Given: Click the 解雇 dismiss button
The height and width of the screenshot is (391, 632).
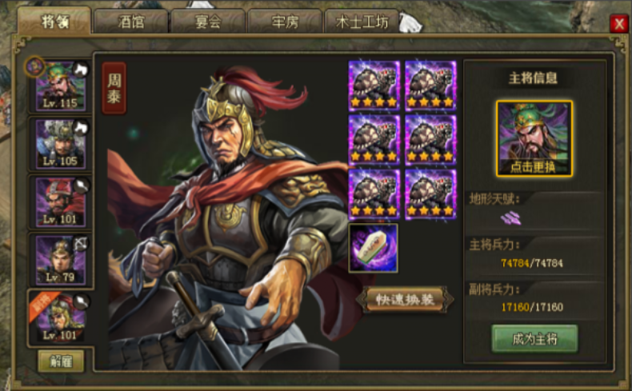Looking at the screenshot, I should tap(62, 361).
